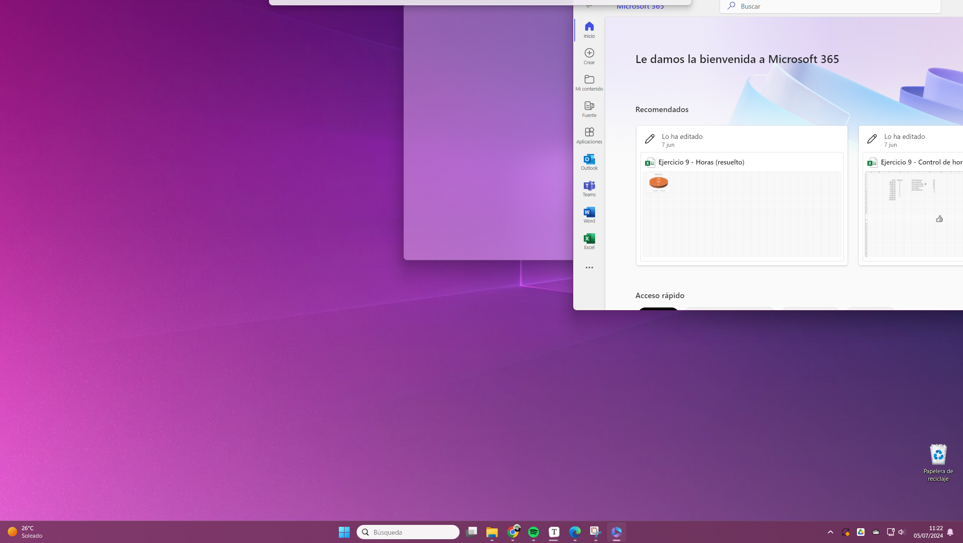Open the Windows Start menu
963x543 pixels.
point(344,532)
